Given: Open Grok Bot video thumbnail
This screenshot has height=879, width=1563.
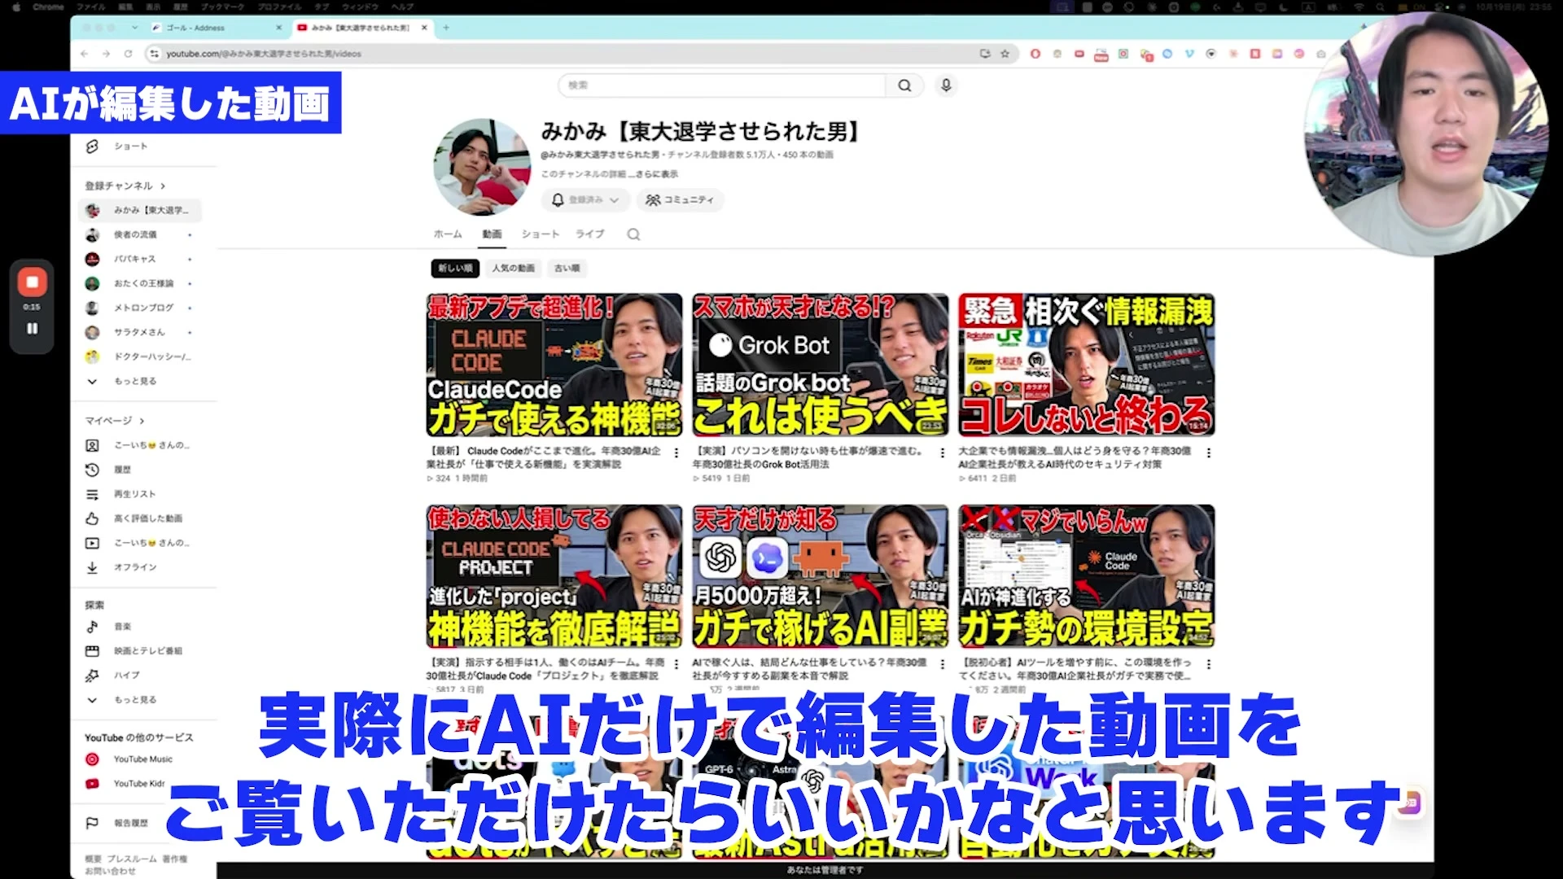Looking at the screenshot, I should point(821,365).
